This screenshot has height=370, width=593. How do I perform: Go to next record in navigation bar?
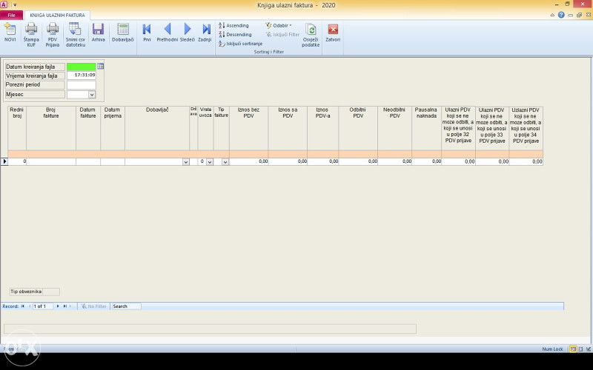tap(58, 306)
